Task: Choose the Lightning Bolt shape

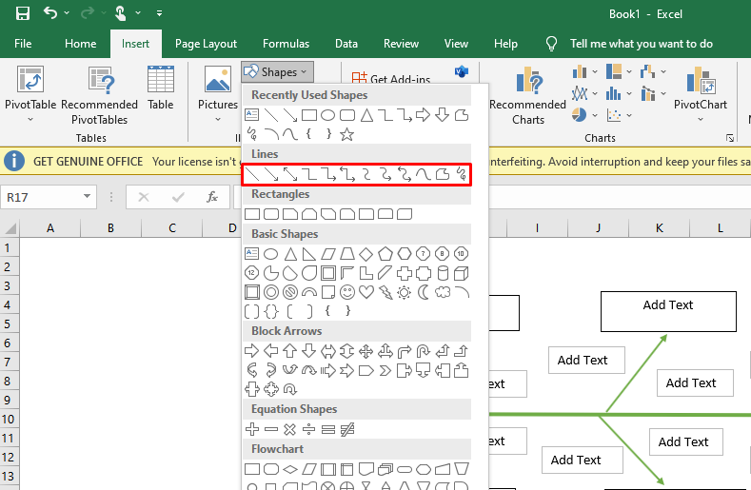Action: 385,292
